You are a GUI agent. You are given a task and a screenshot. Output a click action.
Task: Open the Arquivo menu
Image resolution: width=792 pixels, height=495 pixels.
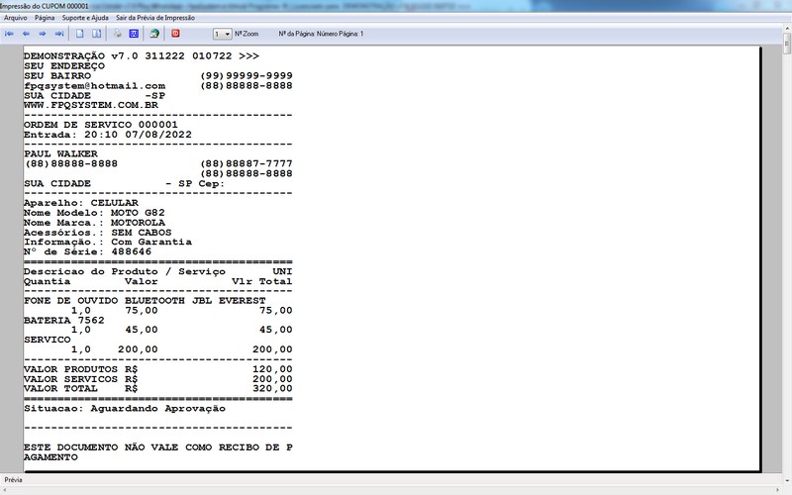tap(16, 18)
